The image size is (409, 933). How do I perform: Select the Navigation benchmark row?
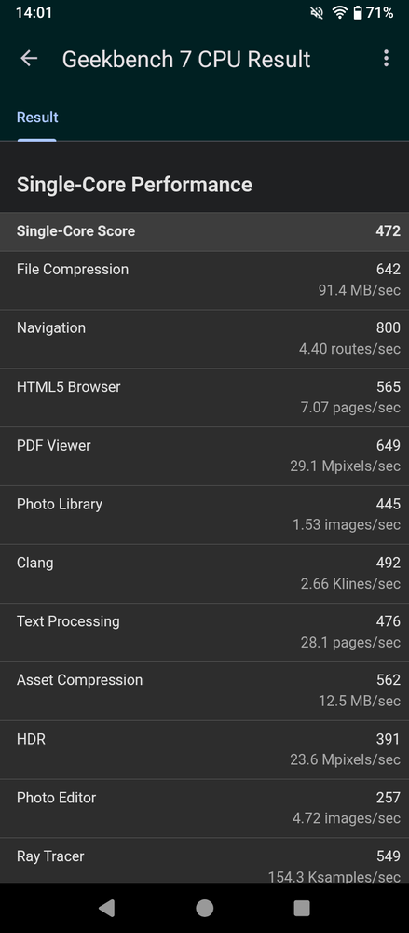[205, 339]
